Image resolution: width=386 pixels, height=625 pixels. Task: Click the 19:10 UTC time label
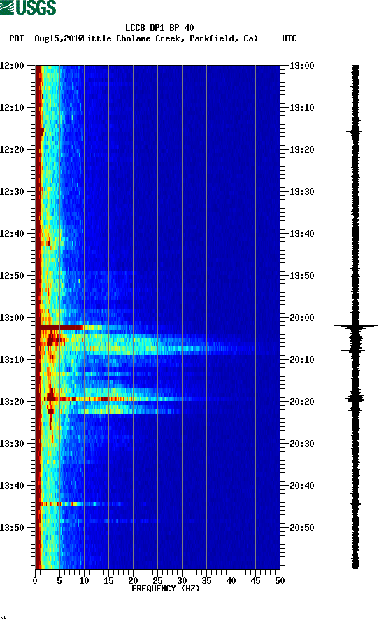click(x=301, y=108)
